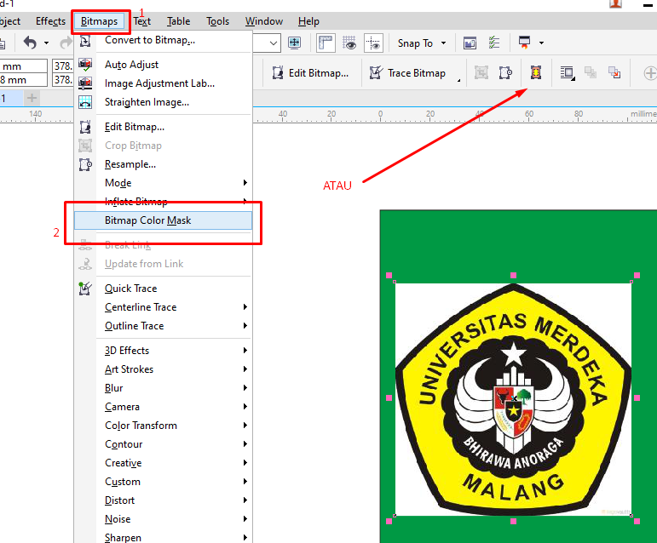Viewport: 657px width, 543px height.
Task: Click the To Back of Layer icon
Action: click(614, 73)
